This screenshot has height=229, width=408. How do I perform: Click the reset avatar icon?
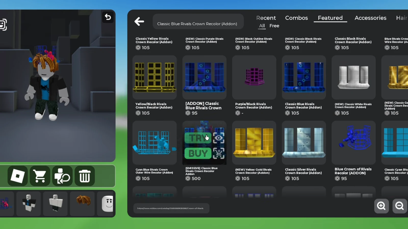pyautogui.click(x=62, y=176)
